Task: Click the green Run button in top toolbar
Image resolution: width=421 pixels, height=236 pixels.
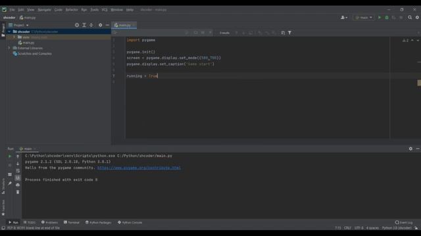Action: [380, 18]
